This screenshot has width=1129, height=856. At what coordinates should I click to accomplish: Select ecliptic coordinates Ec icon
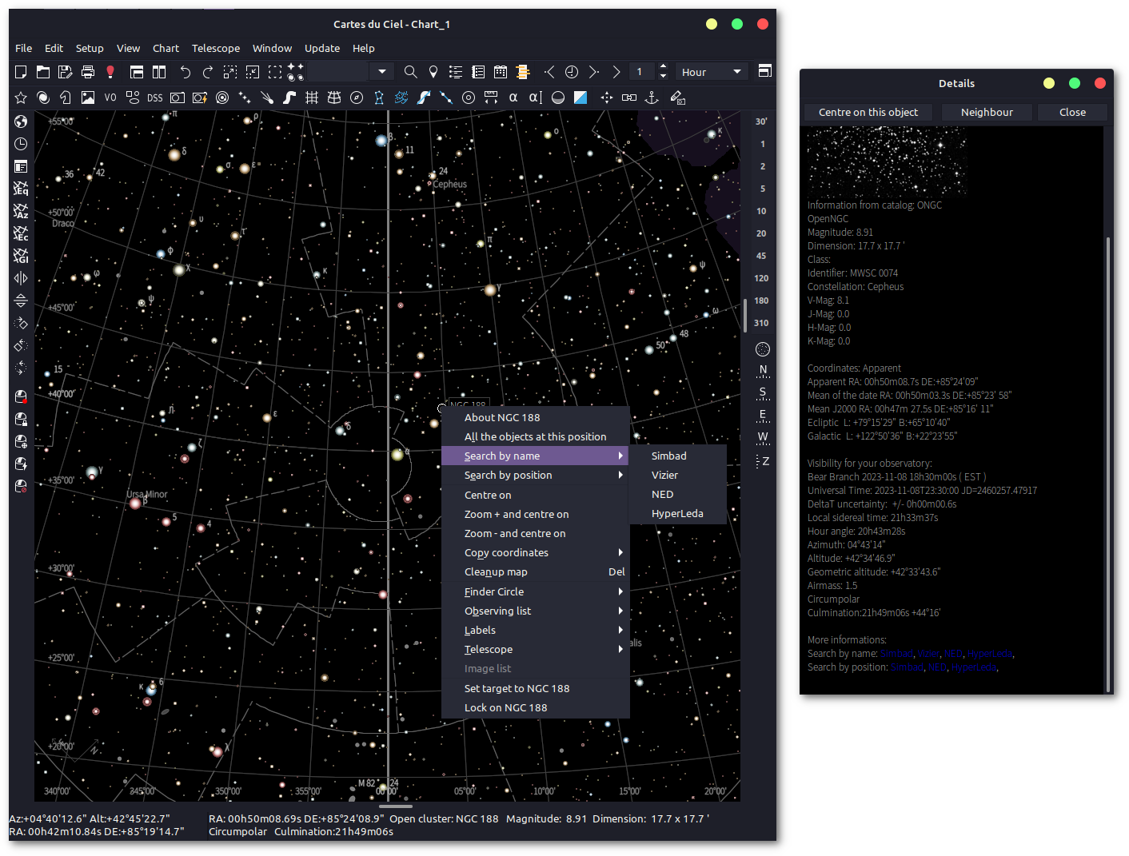point(21,233)
